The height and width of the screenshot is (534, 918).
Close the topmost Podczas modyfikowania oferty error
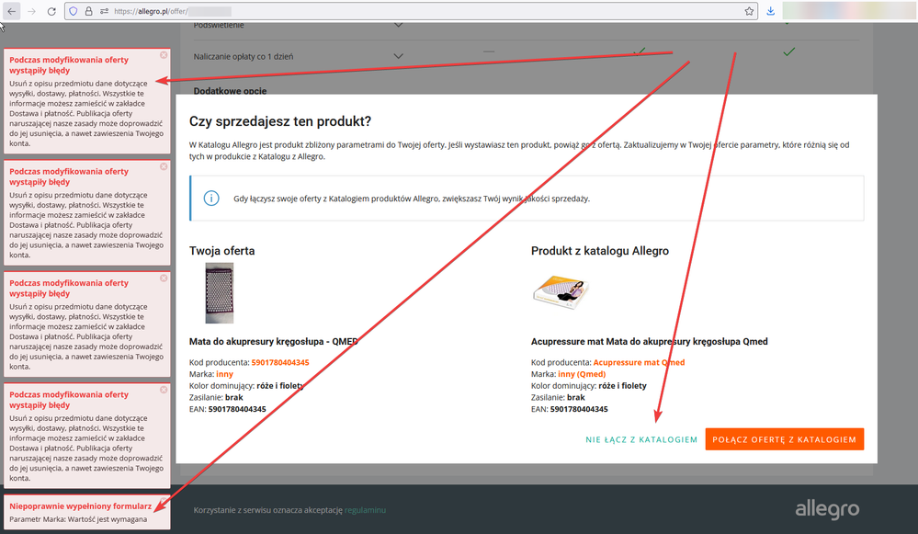tap(164, 55)
